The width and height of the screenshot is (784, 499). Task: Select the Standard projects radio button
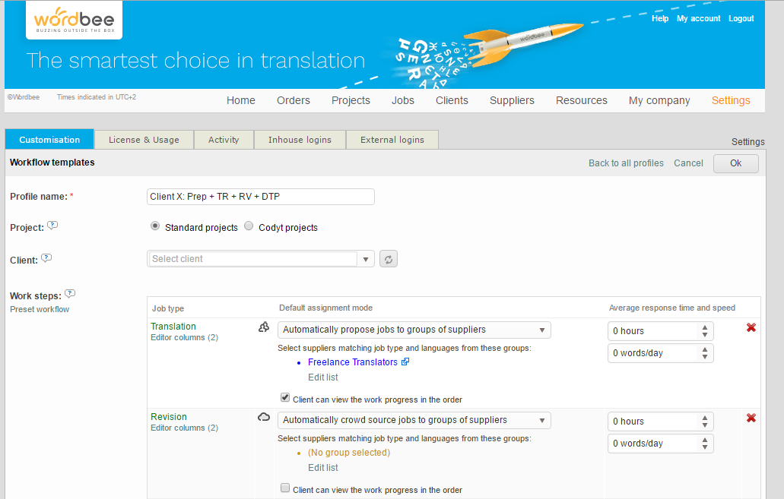[155, 226]
